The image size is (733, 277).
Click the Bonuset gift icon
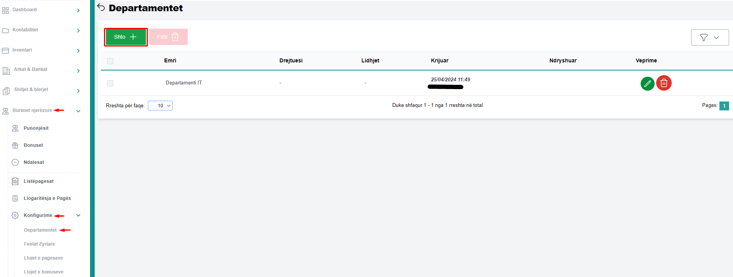tap(15, 145)
